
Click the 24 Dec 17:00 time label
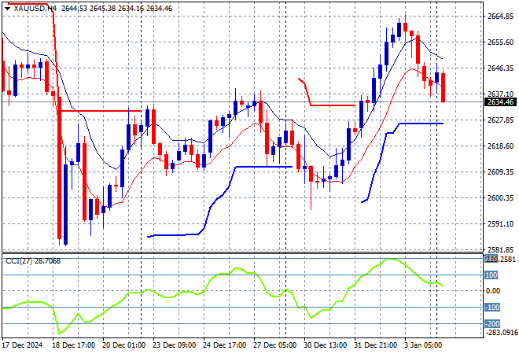point(224,345)
